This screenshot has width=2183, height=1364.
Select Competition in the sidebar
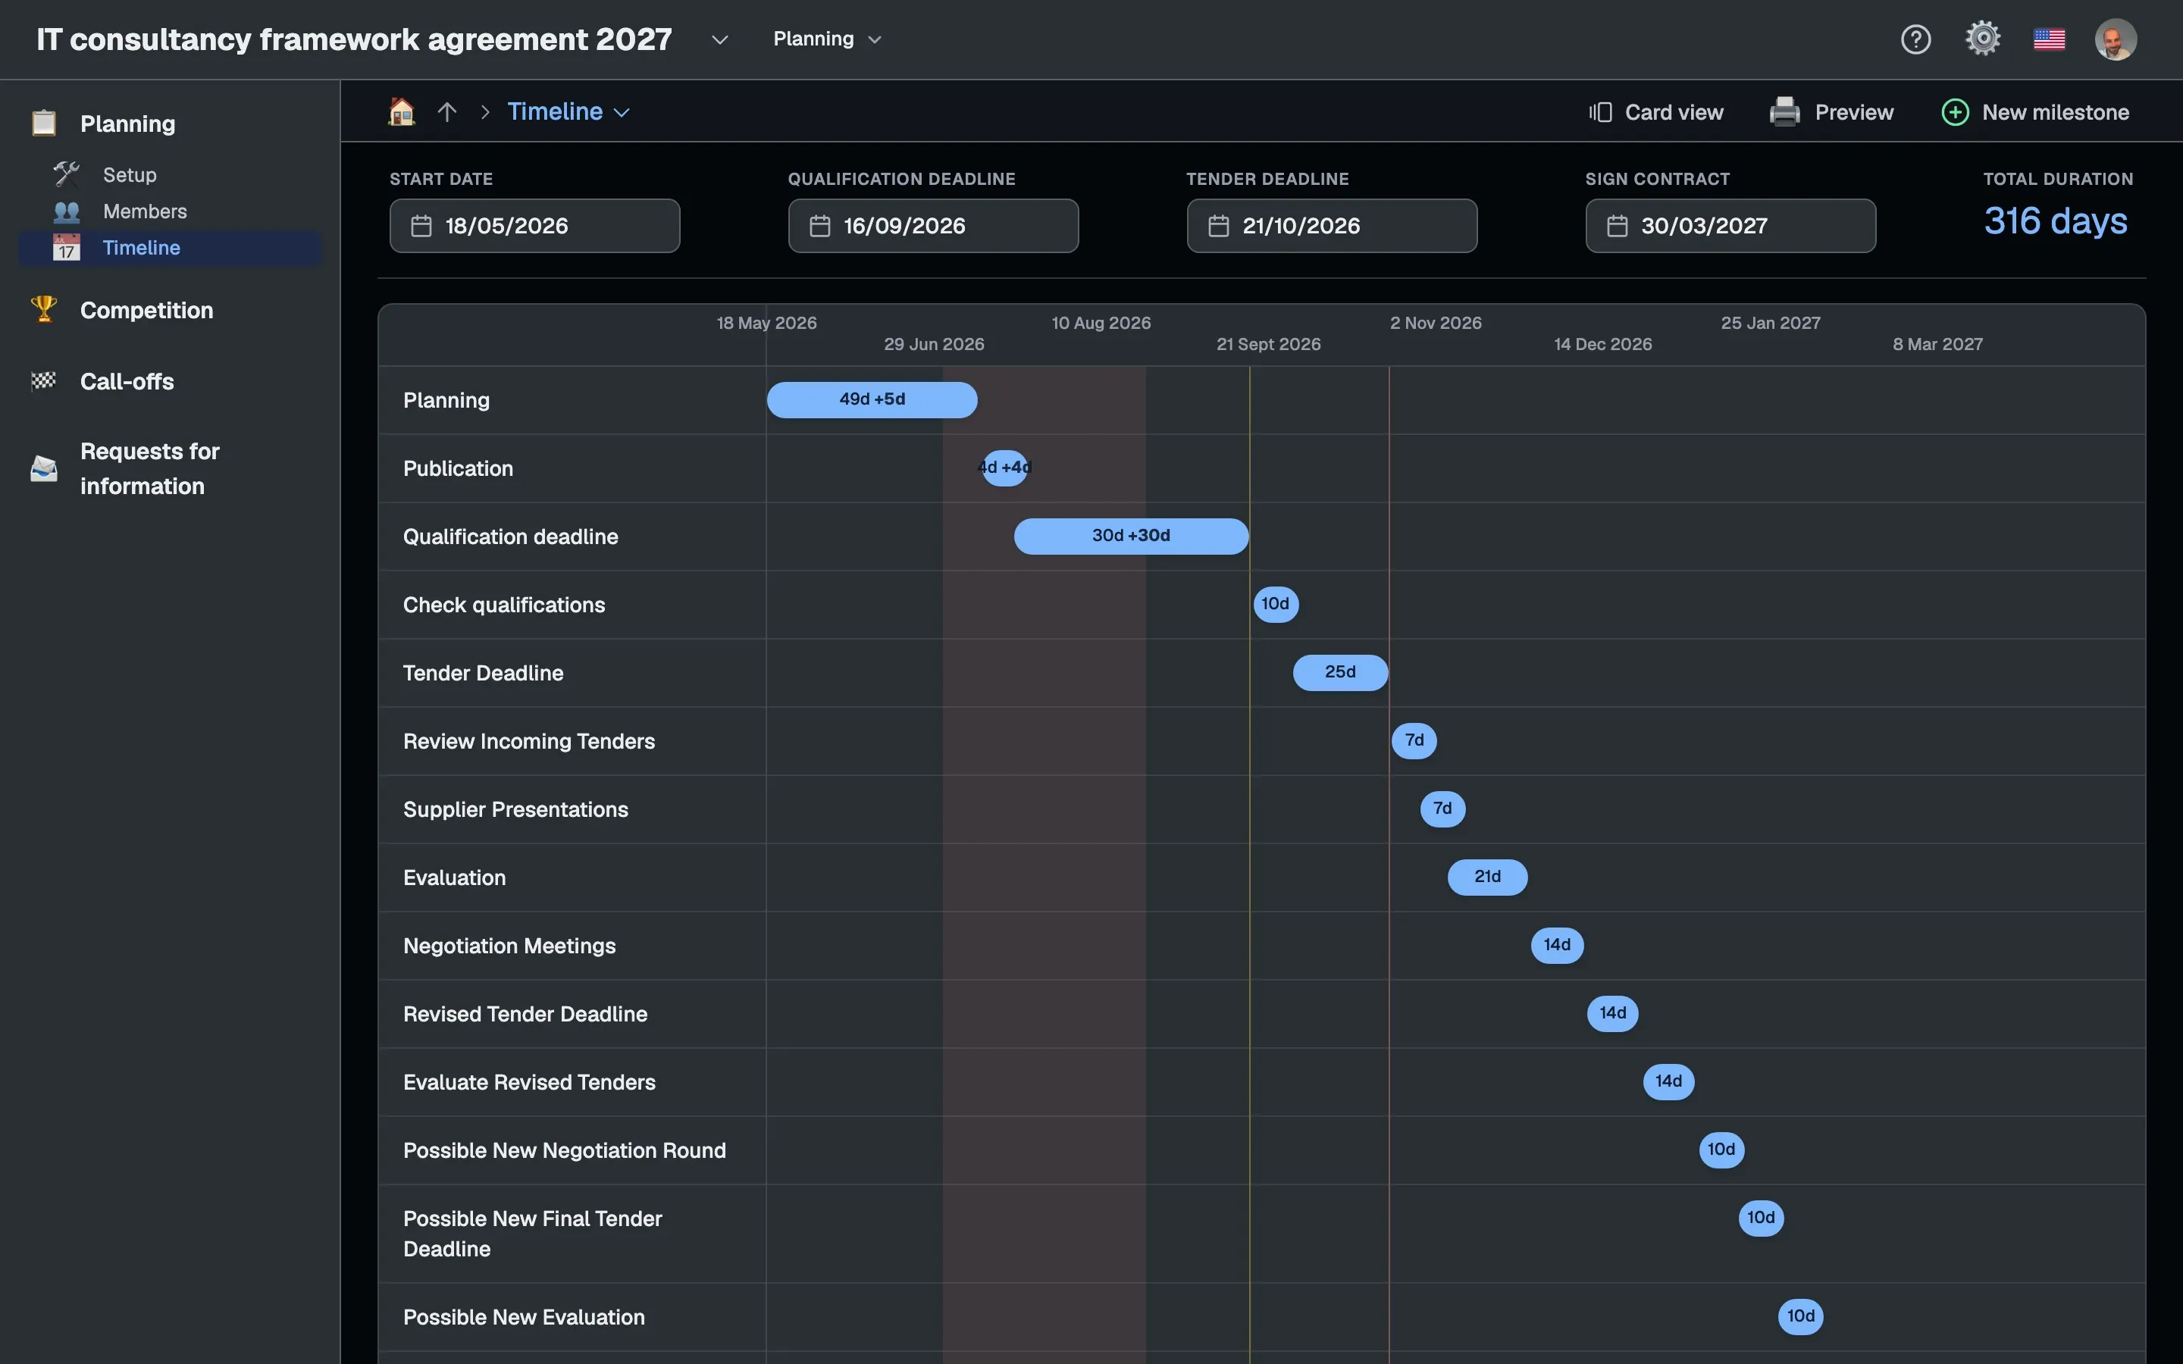[x=146, y=309]
